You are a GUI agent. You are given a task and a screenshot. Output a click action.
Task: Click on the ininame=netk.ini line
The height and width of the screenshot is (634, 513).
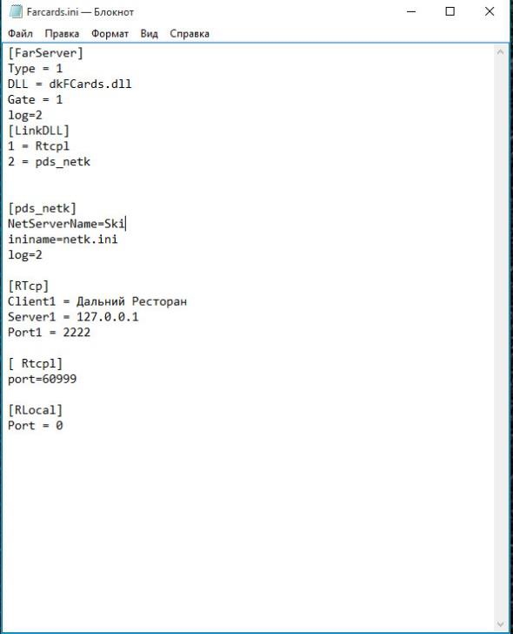pyautogui.click(x=63, y=239)
